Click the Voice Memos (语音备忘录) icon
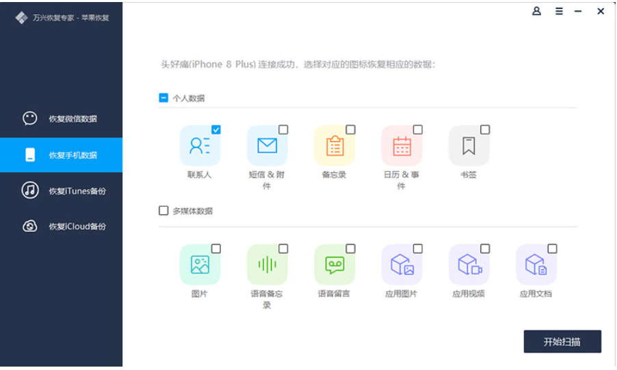617x370 pixels. click(x=267, y=264)
